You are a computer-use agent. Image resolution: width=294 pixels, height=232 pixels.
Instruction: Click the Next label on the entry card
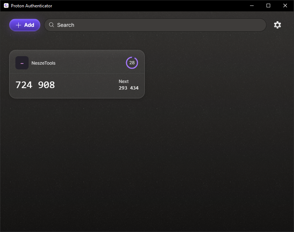click(124, 81)
